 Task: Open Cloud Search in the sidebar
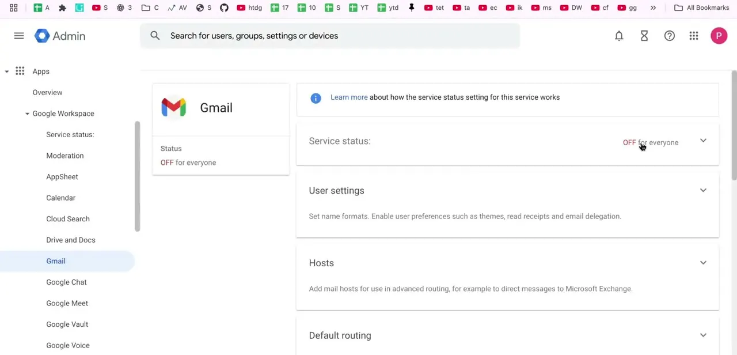coord(68,219)
